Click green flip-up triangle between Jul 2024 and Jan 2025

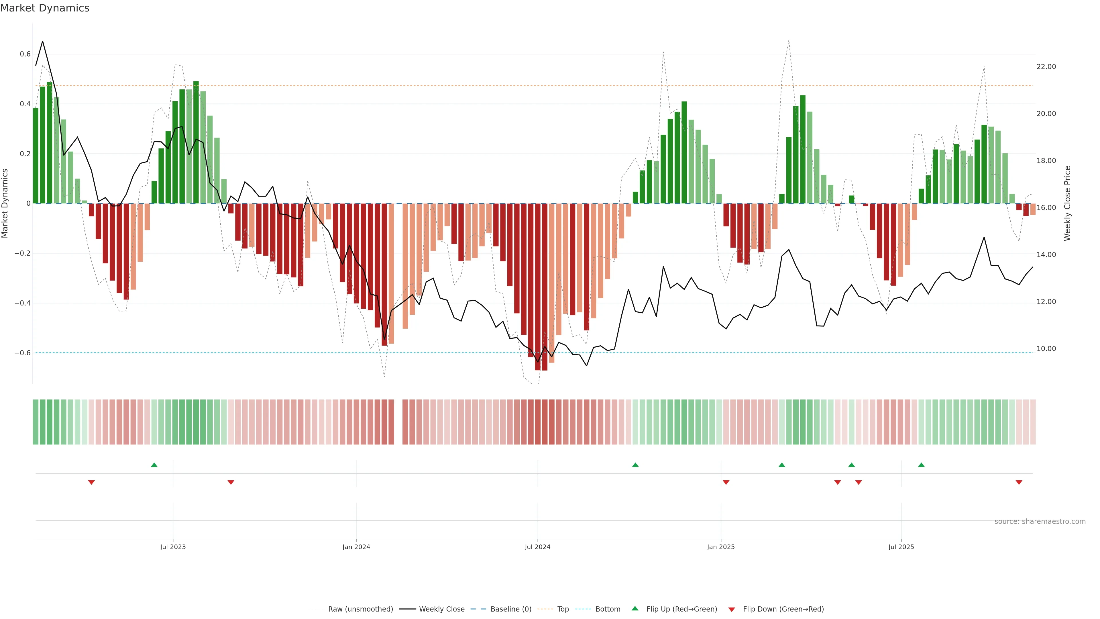[635, 465]
